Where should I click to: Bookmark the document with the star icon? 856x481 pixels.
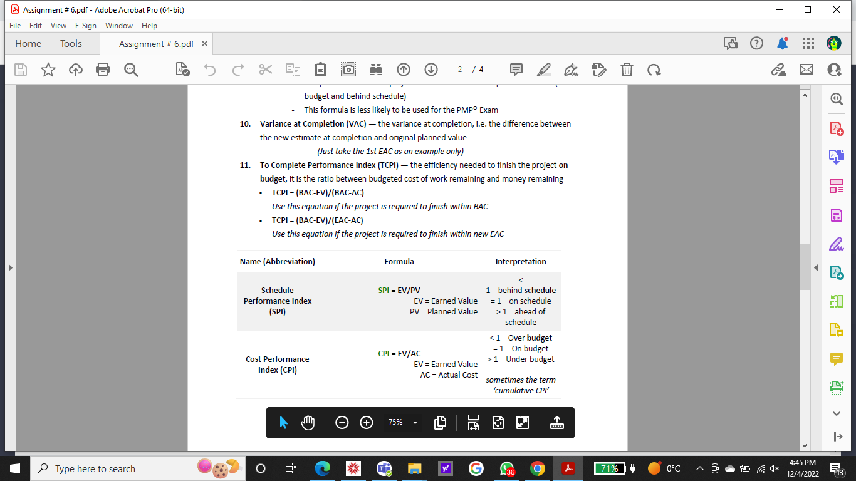point(48,70)
